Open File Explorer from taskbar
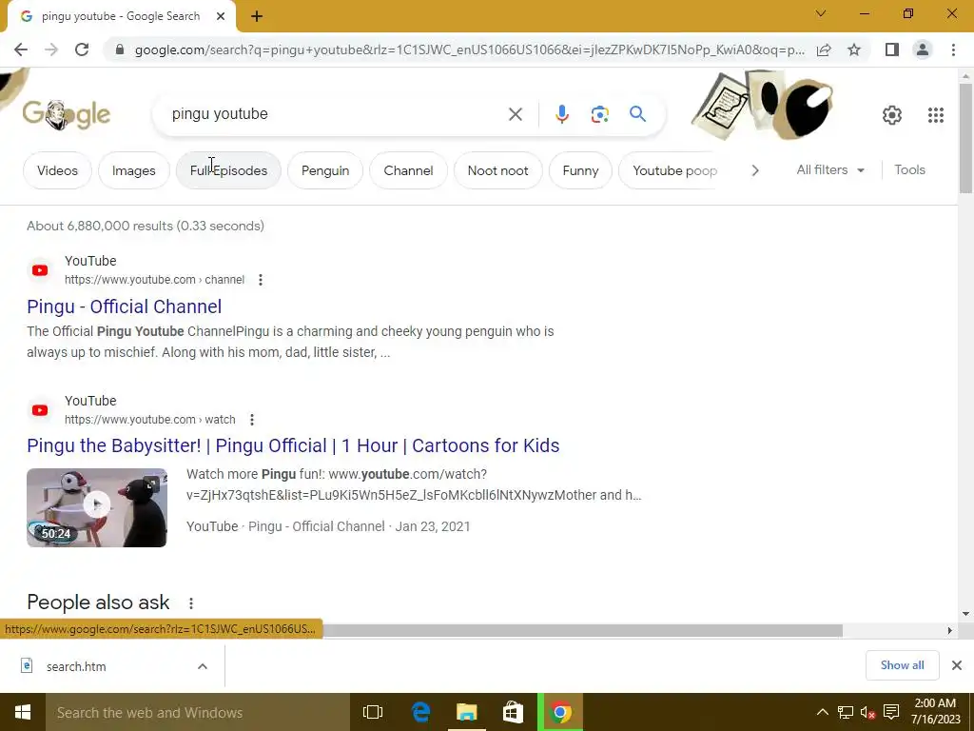Image resolution: width=974 pixels, height=731 pixels. click(x=466, y=712)
